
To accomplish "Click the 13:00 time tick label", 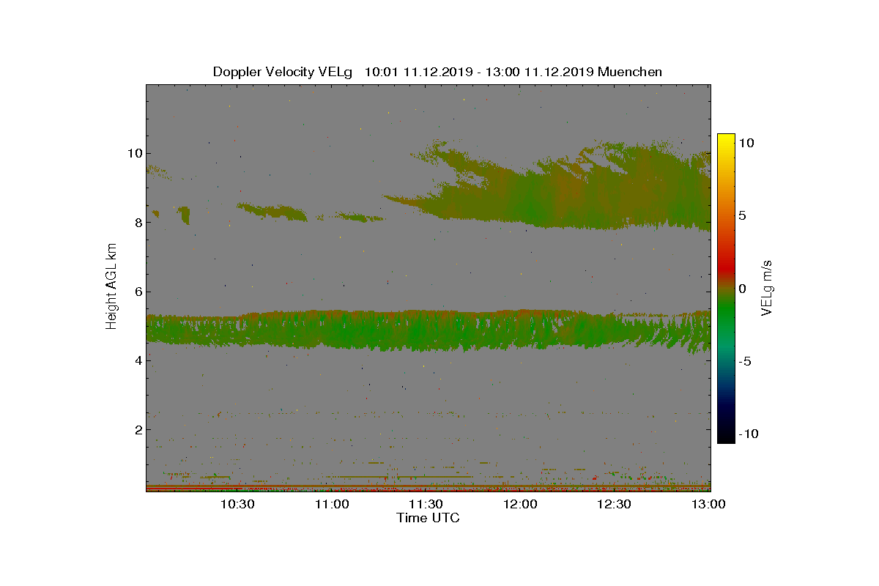I will pos(708,504).
